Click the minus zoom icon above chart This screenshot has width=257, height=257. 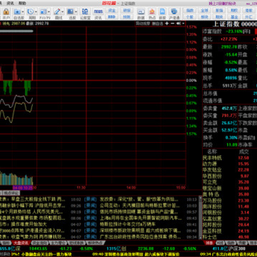tap(172, 24)
